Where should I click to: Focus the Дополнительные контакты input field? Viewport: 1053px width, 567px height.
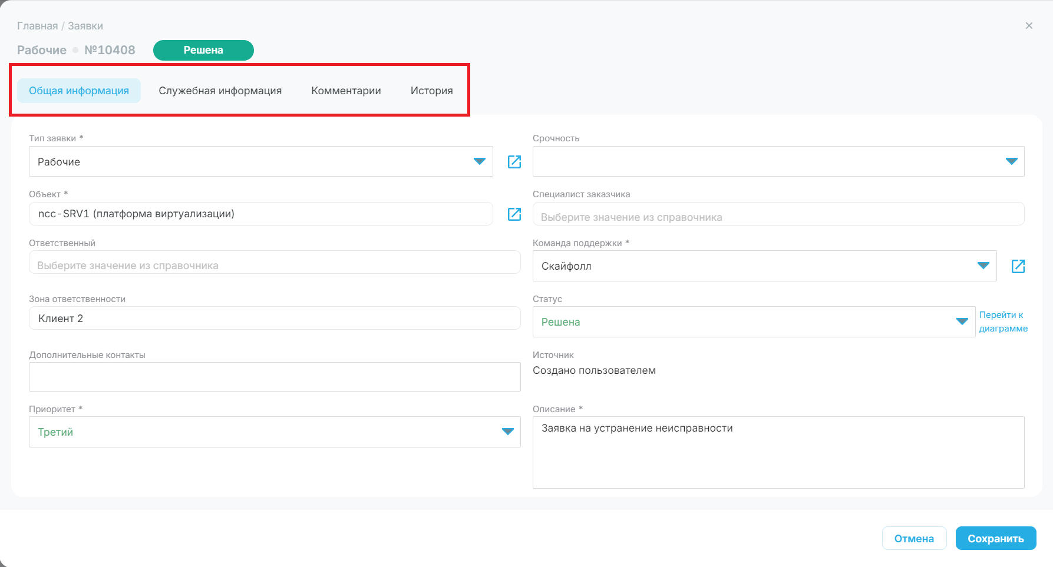(x=275, y=377)
